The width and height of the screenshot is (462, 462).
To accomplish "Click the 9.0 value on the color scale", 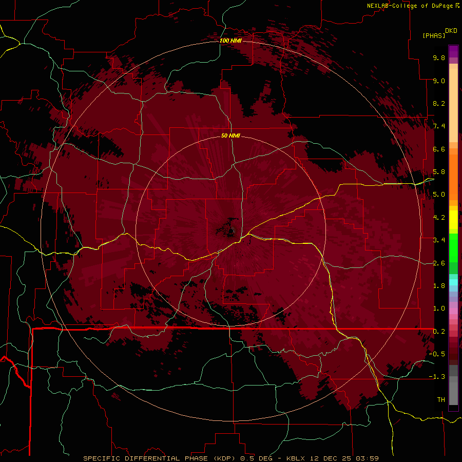I will pyautogui.click(x=439, y=81).
